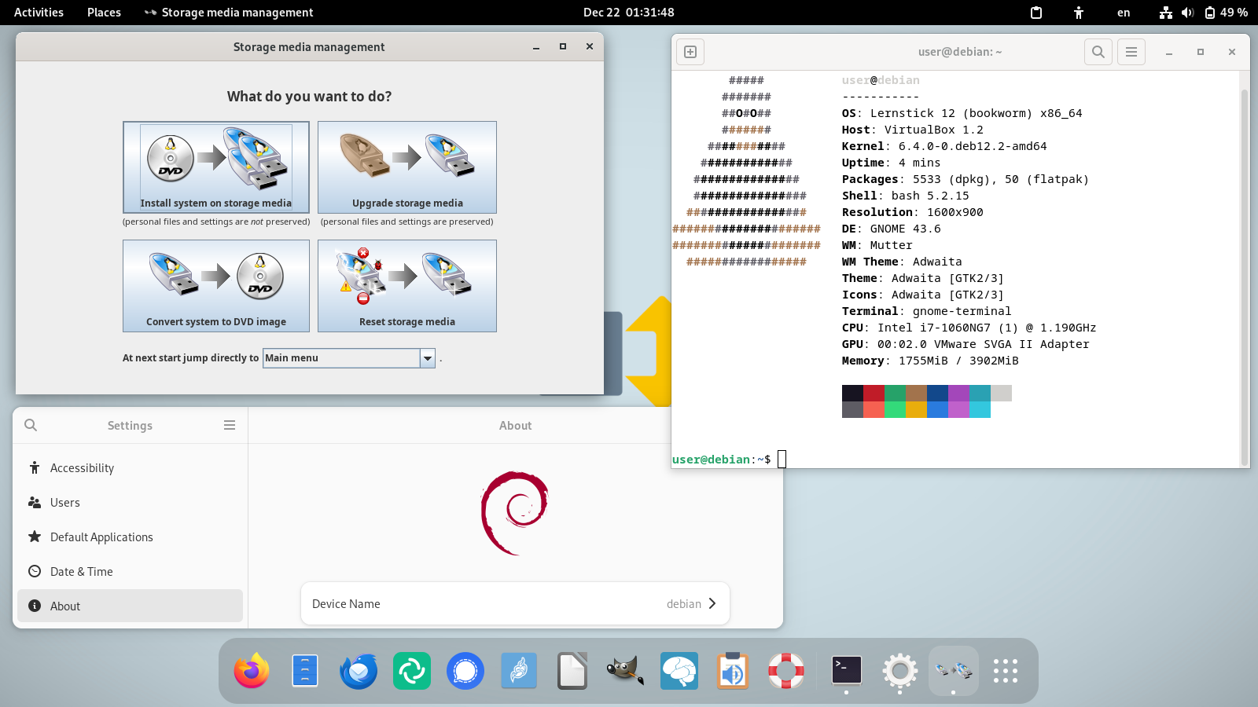Viewport: 1258px width, 707px height.
Task: Click the terminal prompt line
Action: [x=729, y=460]
